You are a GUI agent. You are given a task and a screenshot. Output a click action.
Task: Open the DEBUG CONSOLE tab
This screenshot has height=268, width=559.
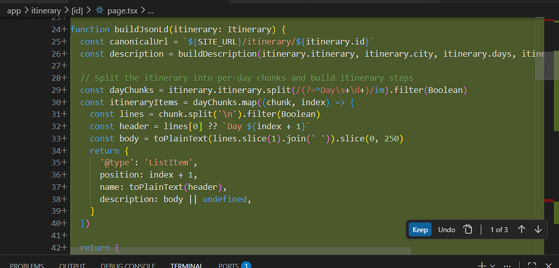tap(127, 265)
